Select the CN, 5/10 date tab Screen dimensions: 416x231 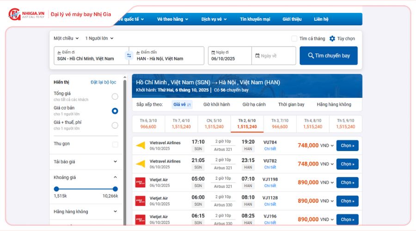click(x=214, y=124)
